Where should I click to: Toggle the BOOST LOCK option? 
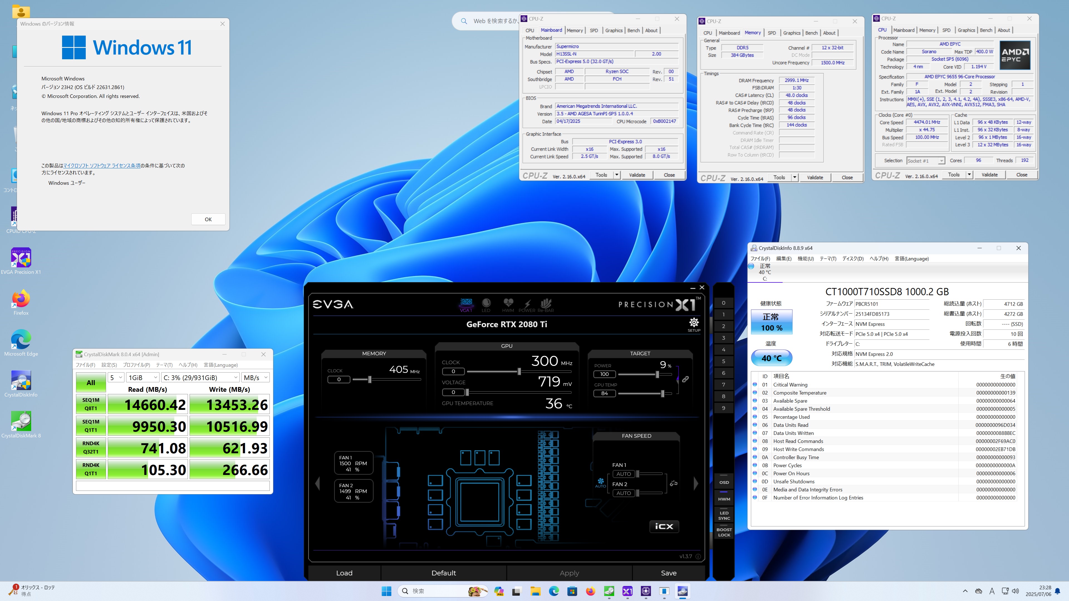(724, 532)
